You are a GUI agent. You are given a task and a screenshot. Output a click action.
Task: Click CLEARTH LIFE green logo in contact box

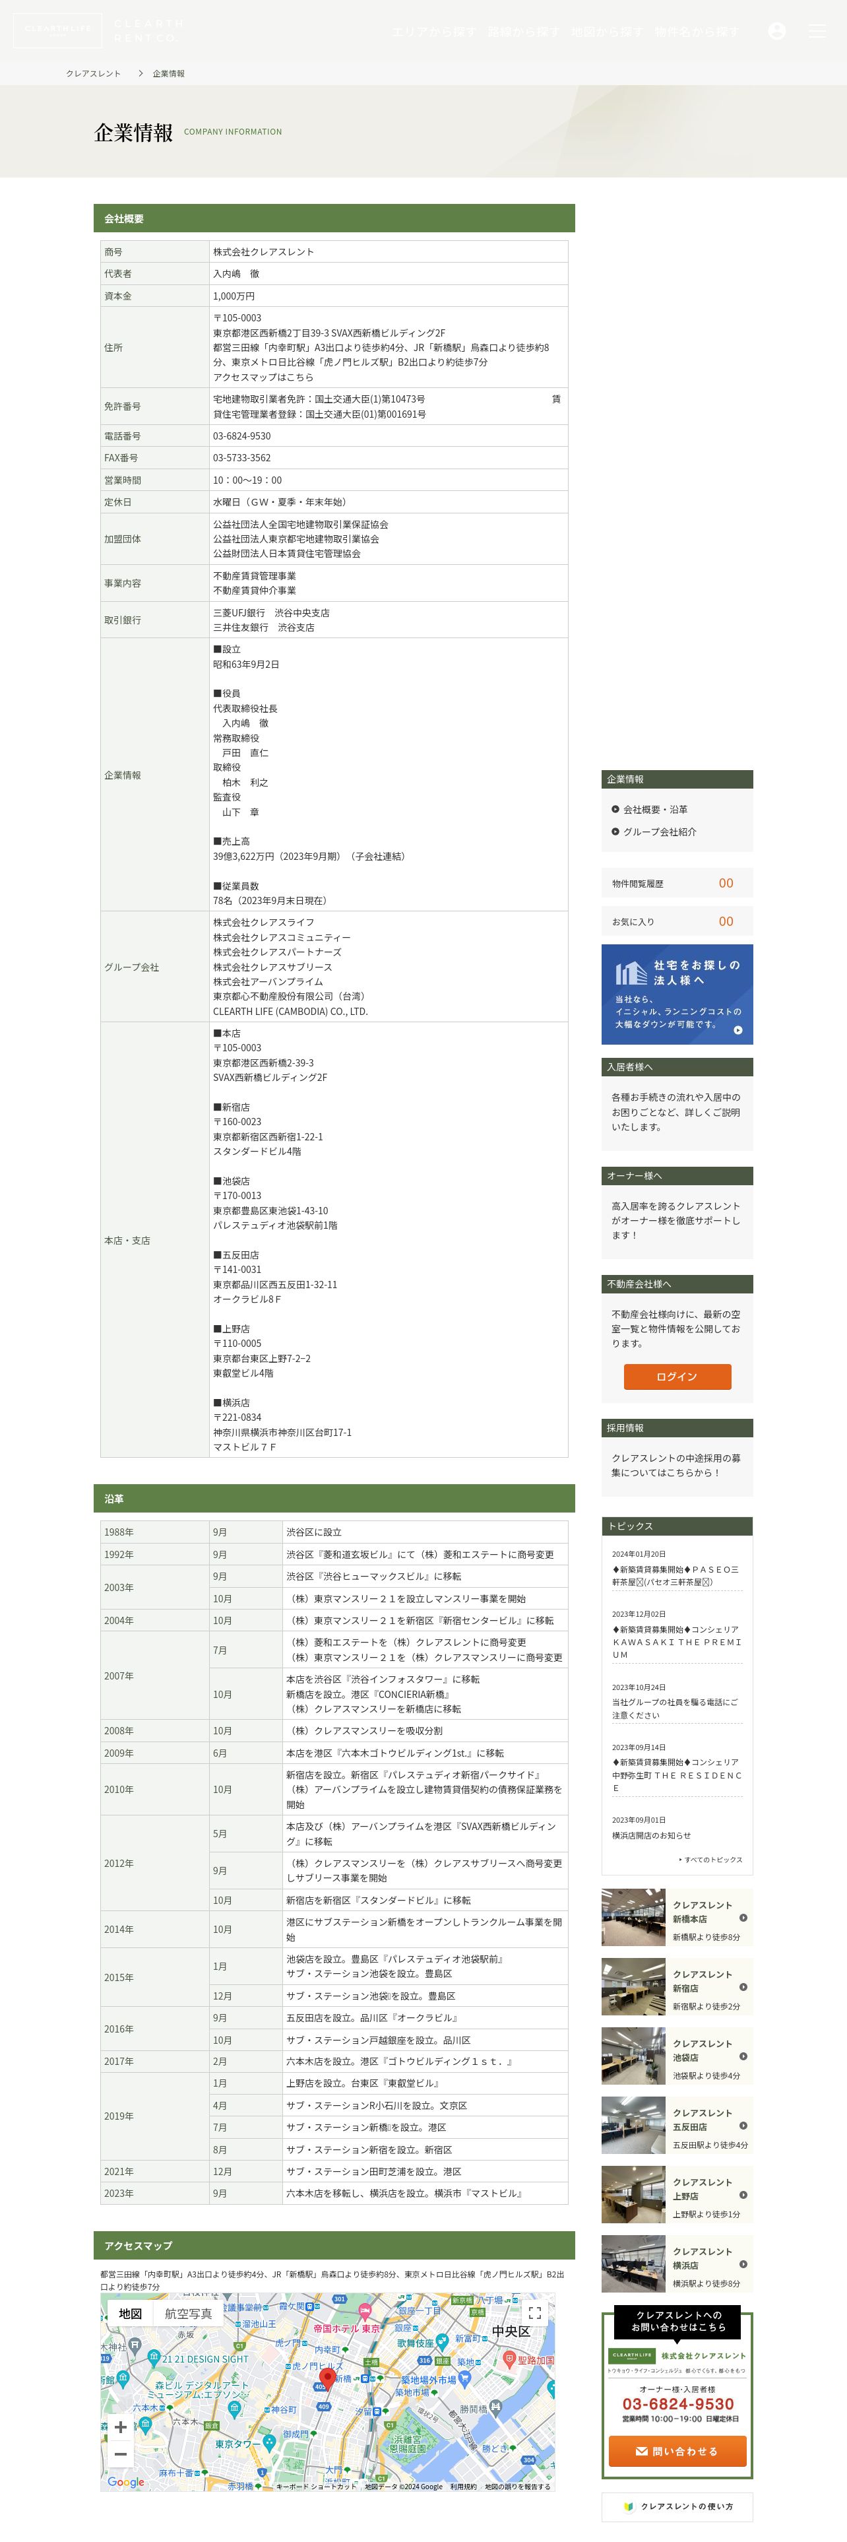(x=631, y=2355)
